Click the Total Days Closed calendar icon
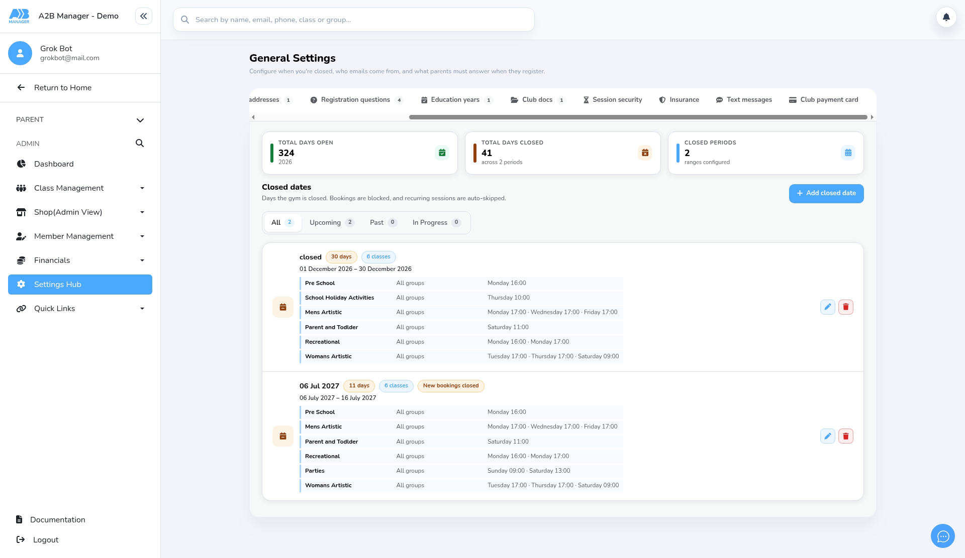The image size is (965, 558). coord(645,153)
